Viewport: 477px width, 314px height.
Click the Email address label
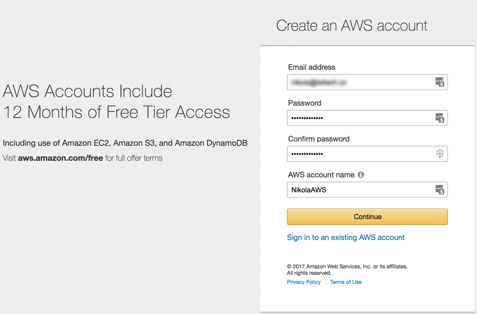point(312,67)
